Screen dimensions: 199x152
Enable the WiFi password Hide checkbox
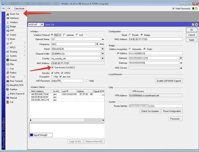point(87,81)
